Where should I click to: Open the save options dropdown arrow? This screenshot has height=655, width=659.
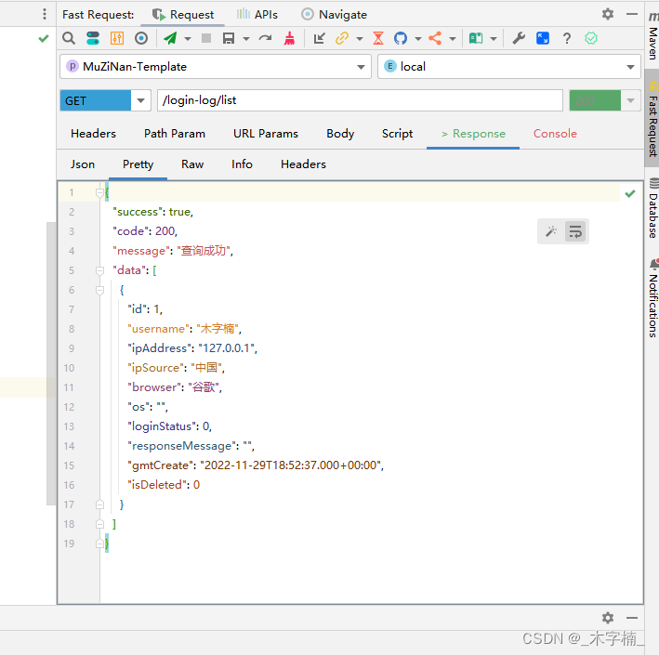tap(246, 39)
